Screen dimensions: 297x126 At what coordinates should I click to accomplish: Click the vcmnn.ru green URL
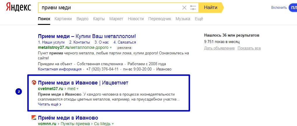click(47, 124)
